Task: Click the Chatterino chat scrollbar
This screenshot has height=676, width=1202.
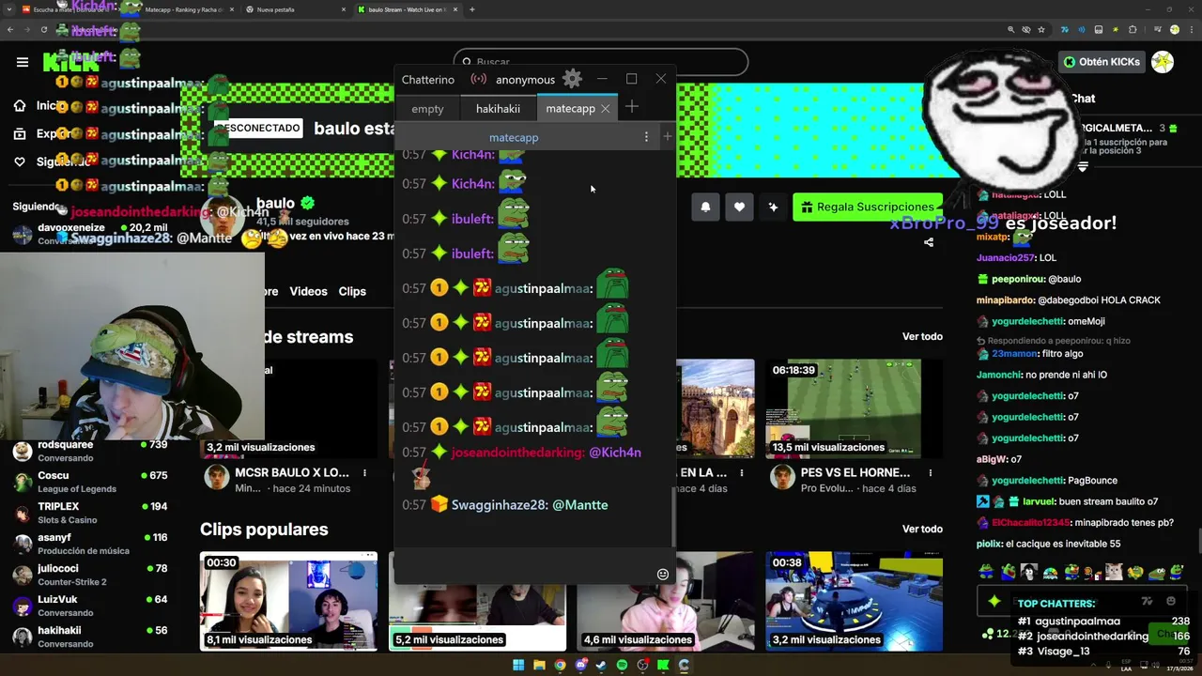Action: point(672,516)
